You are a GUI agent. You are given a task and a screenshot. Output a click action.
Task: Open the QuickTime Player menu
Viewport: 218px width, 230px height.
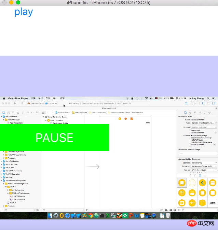tap(18, 98)
